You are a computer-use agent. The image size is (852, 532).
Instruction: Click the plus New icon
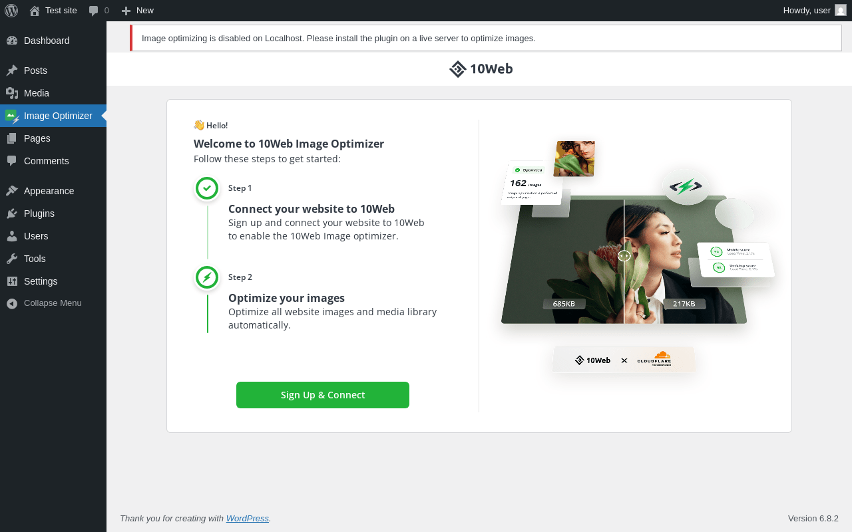tap(126, 11)
